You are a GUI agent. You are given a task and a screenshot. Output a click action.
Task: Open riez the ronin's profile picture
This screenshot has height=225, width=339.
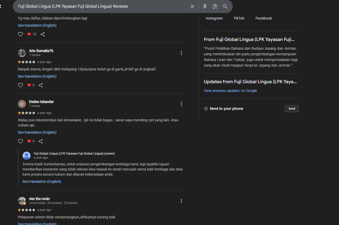point(22,201)
